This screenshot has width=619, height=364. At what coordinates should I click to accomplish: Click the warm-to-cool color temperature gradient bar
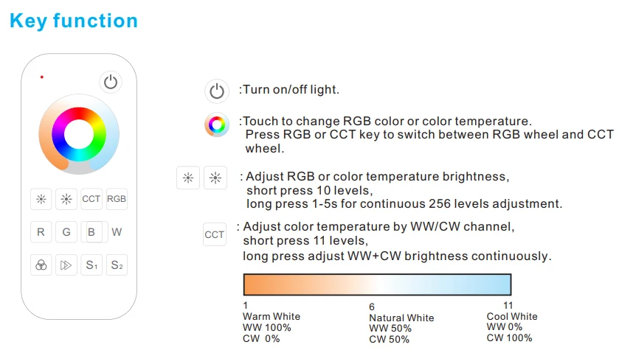tap(378, 284)
